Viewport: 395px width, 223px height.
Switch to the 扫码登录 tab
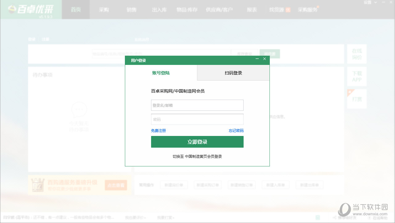[x=233, y=73]
